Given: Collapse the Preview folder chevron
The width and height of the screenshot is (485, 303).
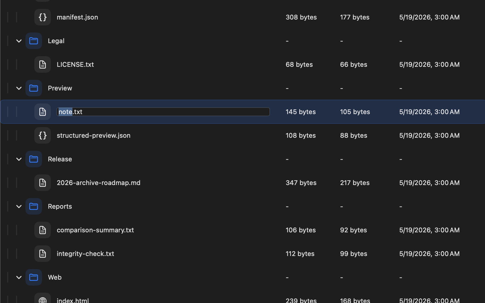Looking at the screenshot, I should coord(19,88).
